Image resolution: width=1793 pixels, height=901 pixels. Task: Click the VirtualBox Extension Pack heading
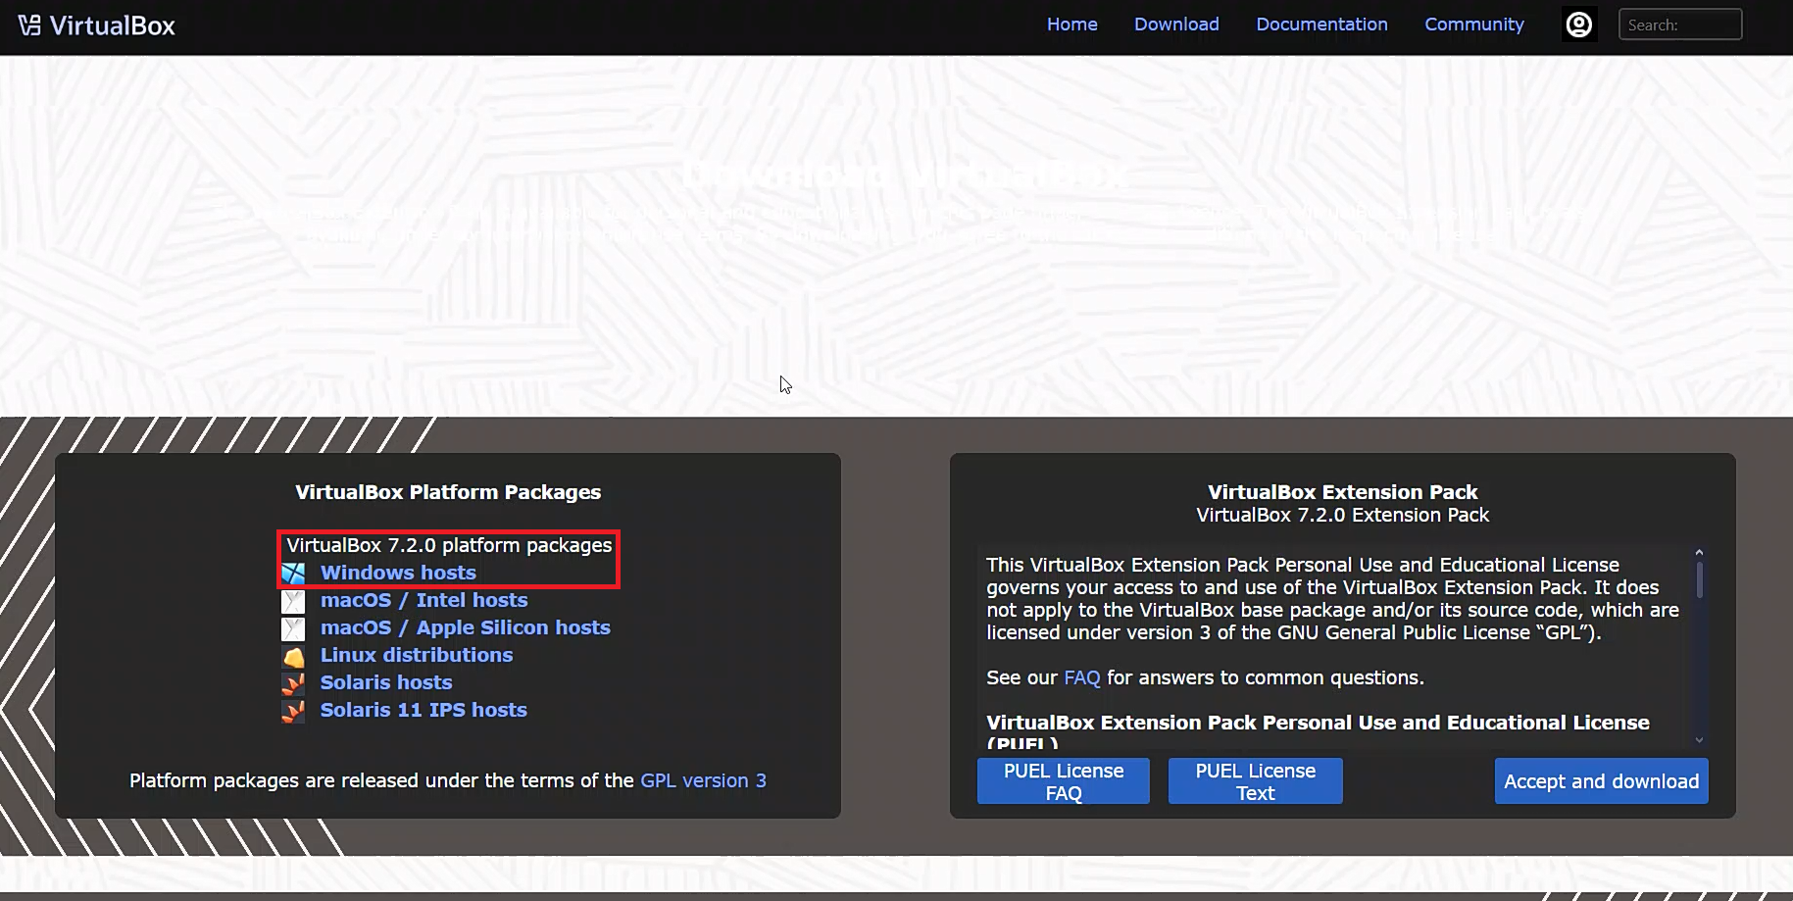click(x=1342, y=492)
